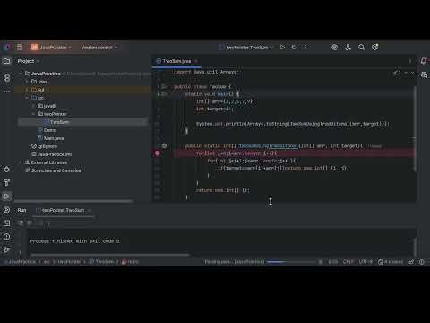
Task: Select Scratches and Consoles node
Action: (53, 170)
